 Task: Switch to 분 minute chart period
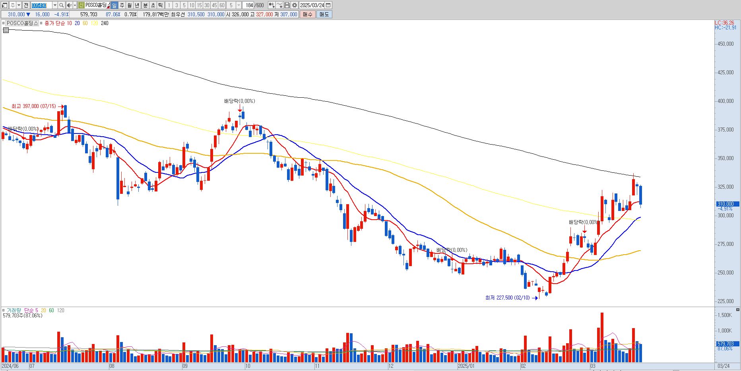(x=145, y=5)
